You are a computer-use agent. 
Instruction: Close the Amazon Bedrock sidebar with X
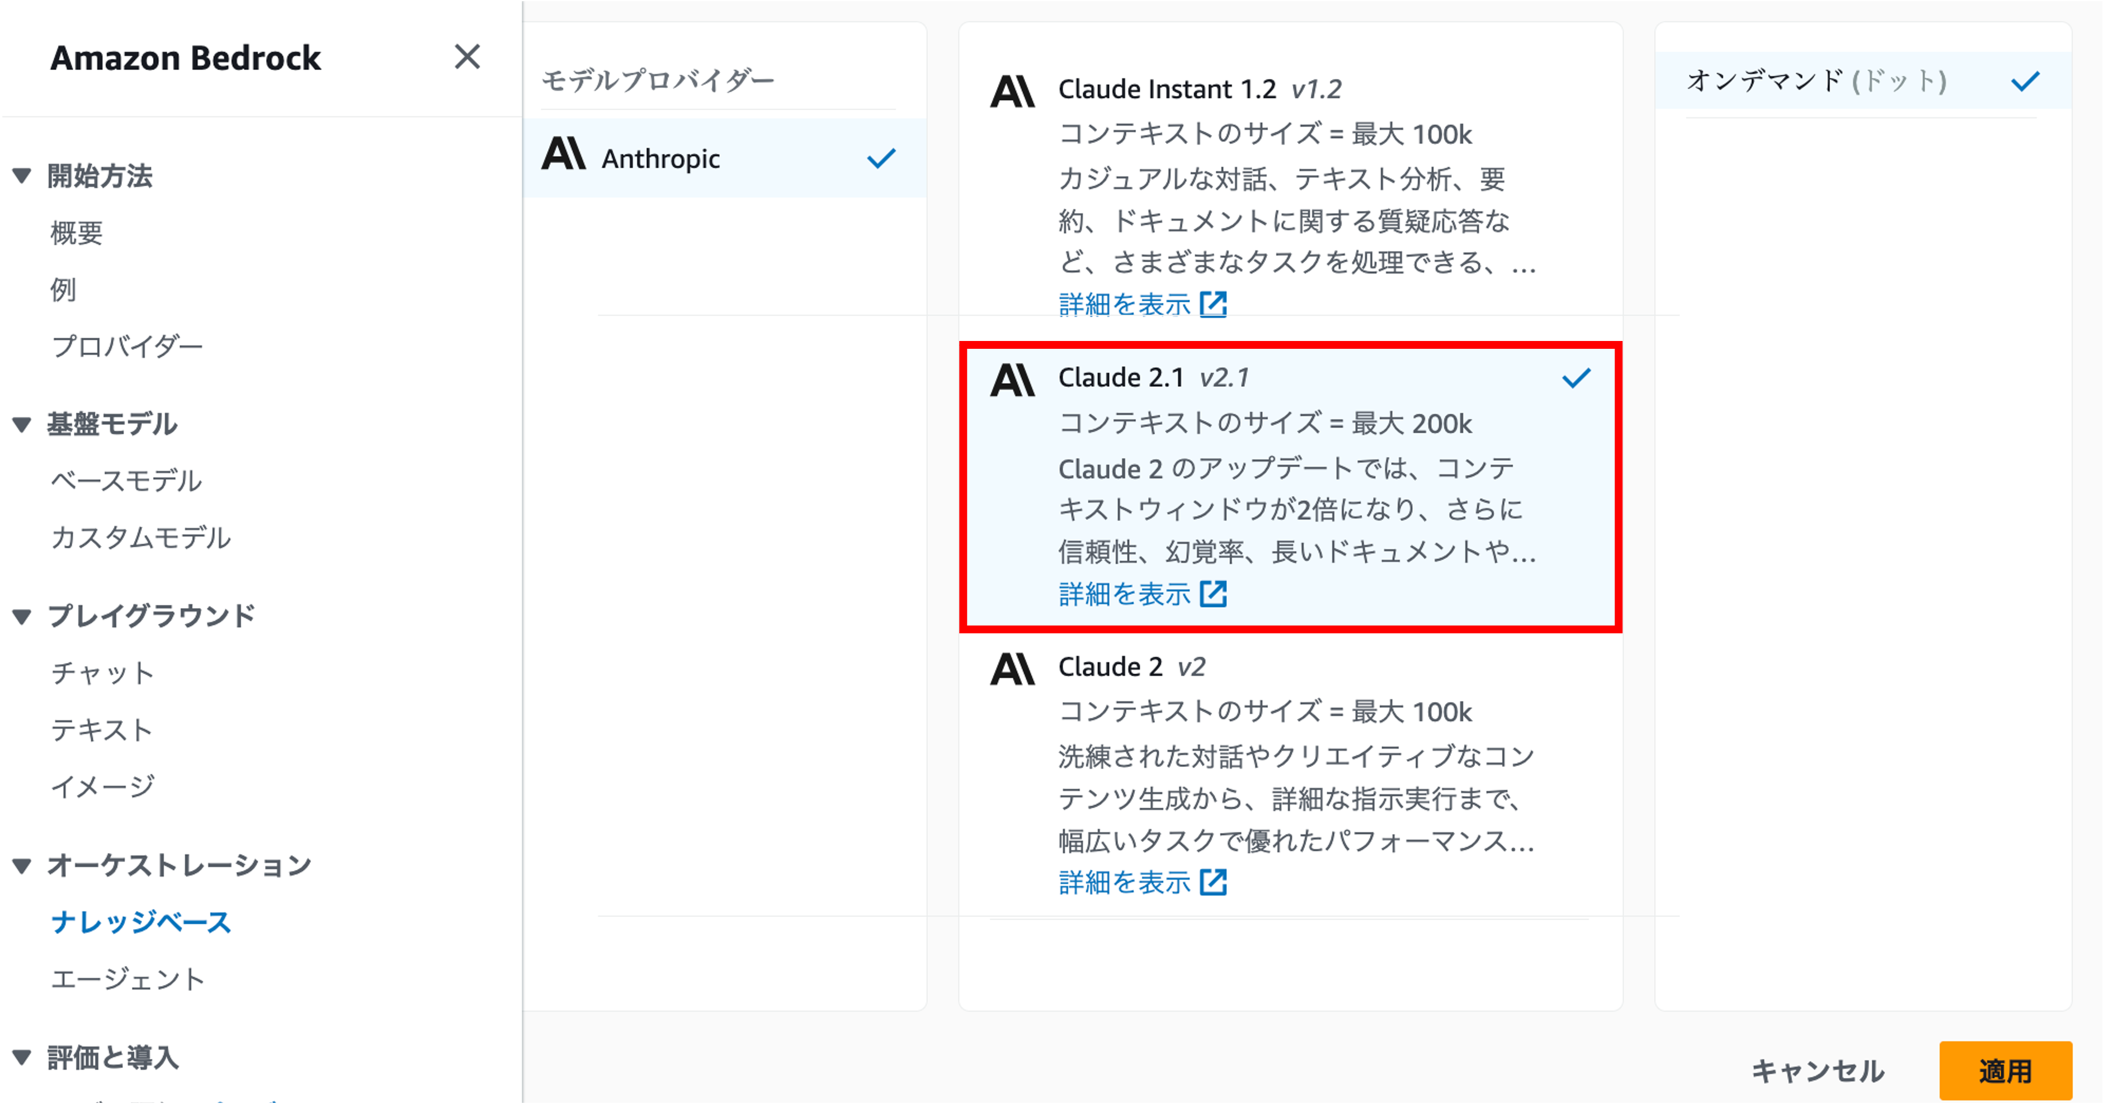point(467,57)
